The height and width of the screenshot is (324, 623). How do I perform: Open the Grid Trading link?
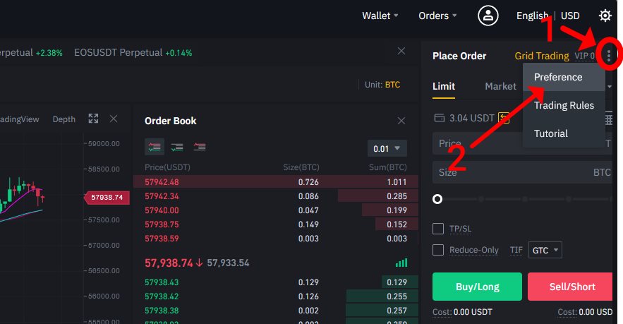(x=542, y=56)
